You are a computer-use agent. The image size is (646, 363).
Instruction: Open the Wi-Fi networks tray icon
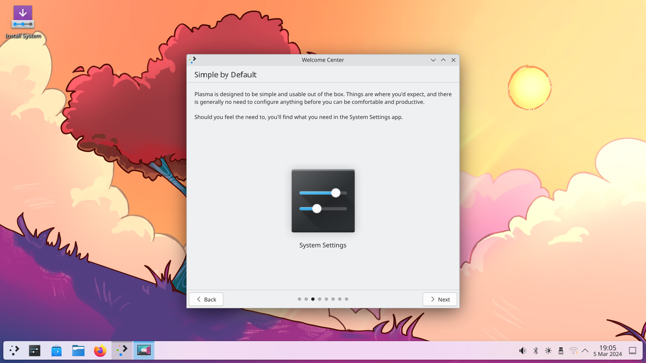tap(573, 351)
